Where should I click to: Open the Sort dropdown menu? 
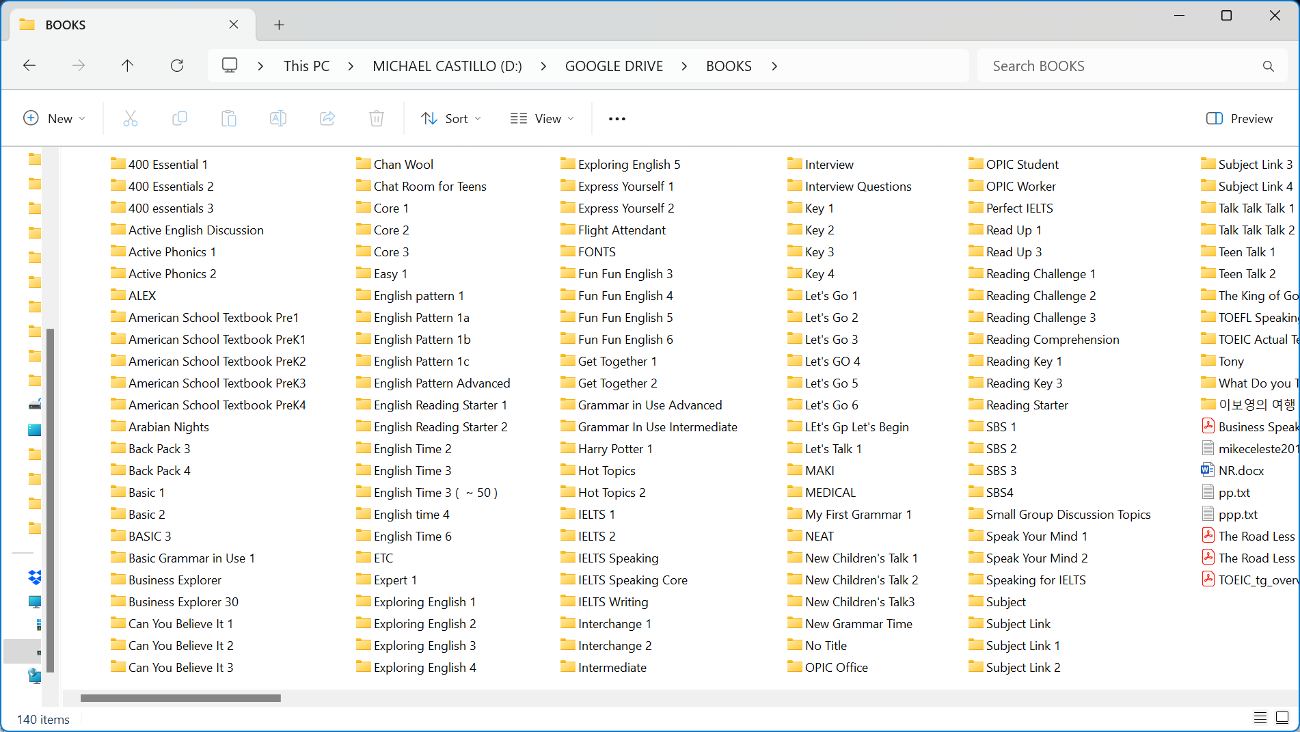[x=451, y=119]
